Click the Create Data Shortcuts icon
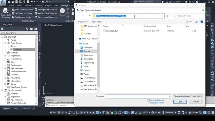 (6, 13)
